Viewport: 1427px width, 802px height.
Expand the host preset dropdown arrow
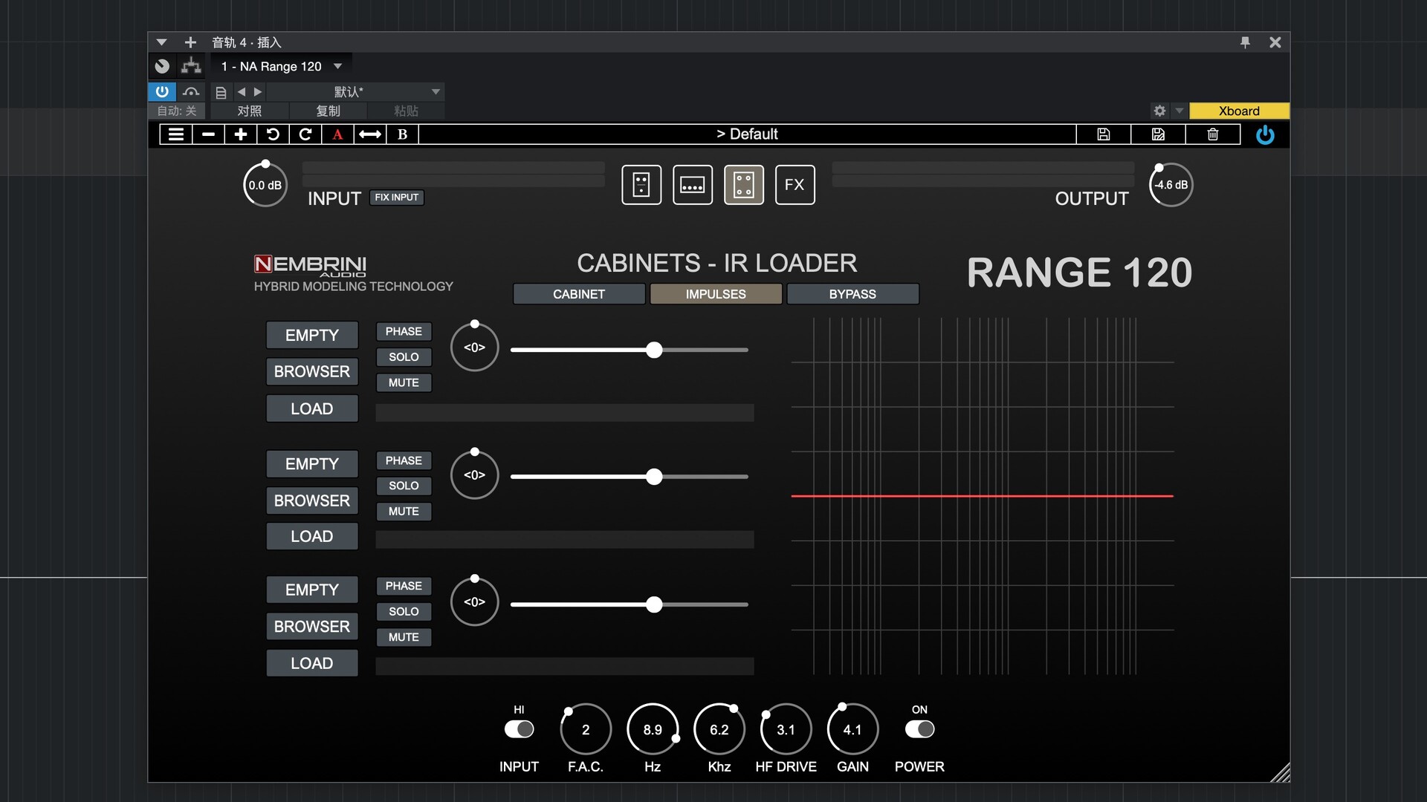(436, 92)
